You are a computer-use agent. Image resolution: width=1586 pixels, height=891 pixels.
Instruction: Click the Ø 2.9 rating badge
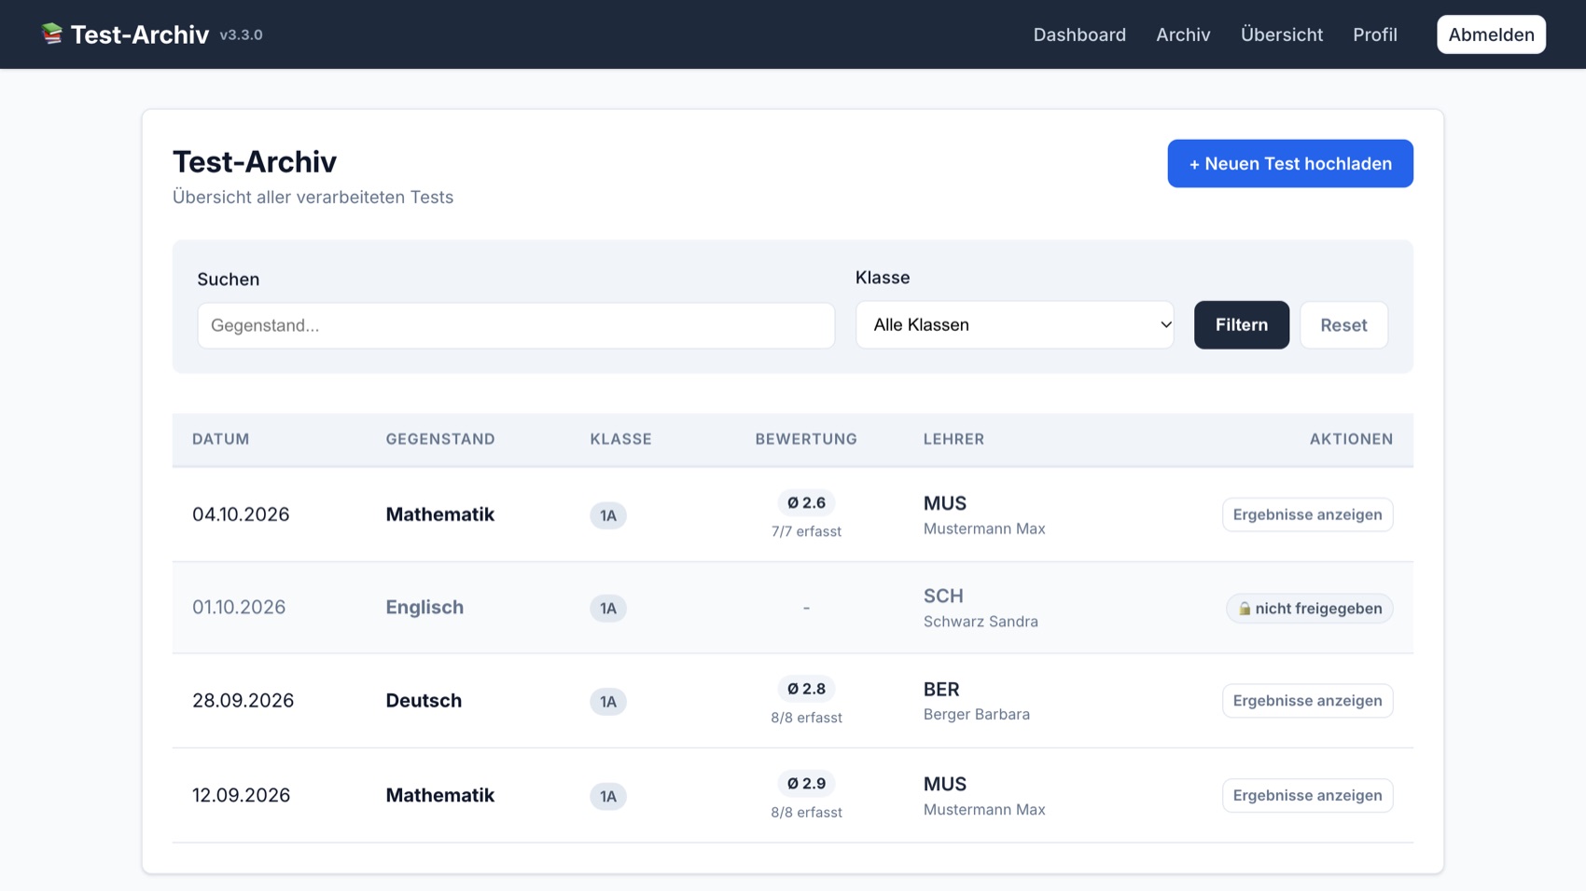tap(806, 784)
